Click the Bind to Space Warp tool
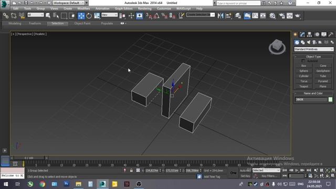 [22, 16]
